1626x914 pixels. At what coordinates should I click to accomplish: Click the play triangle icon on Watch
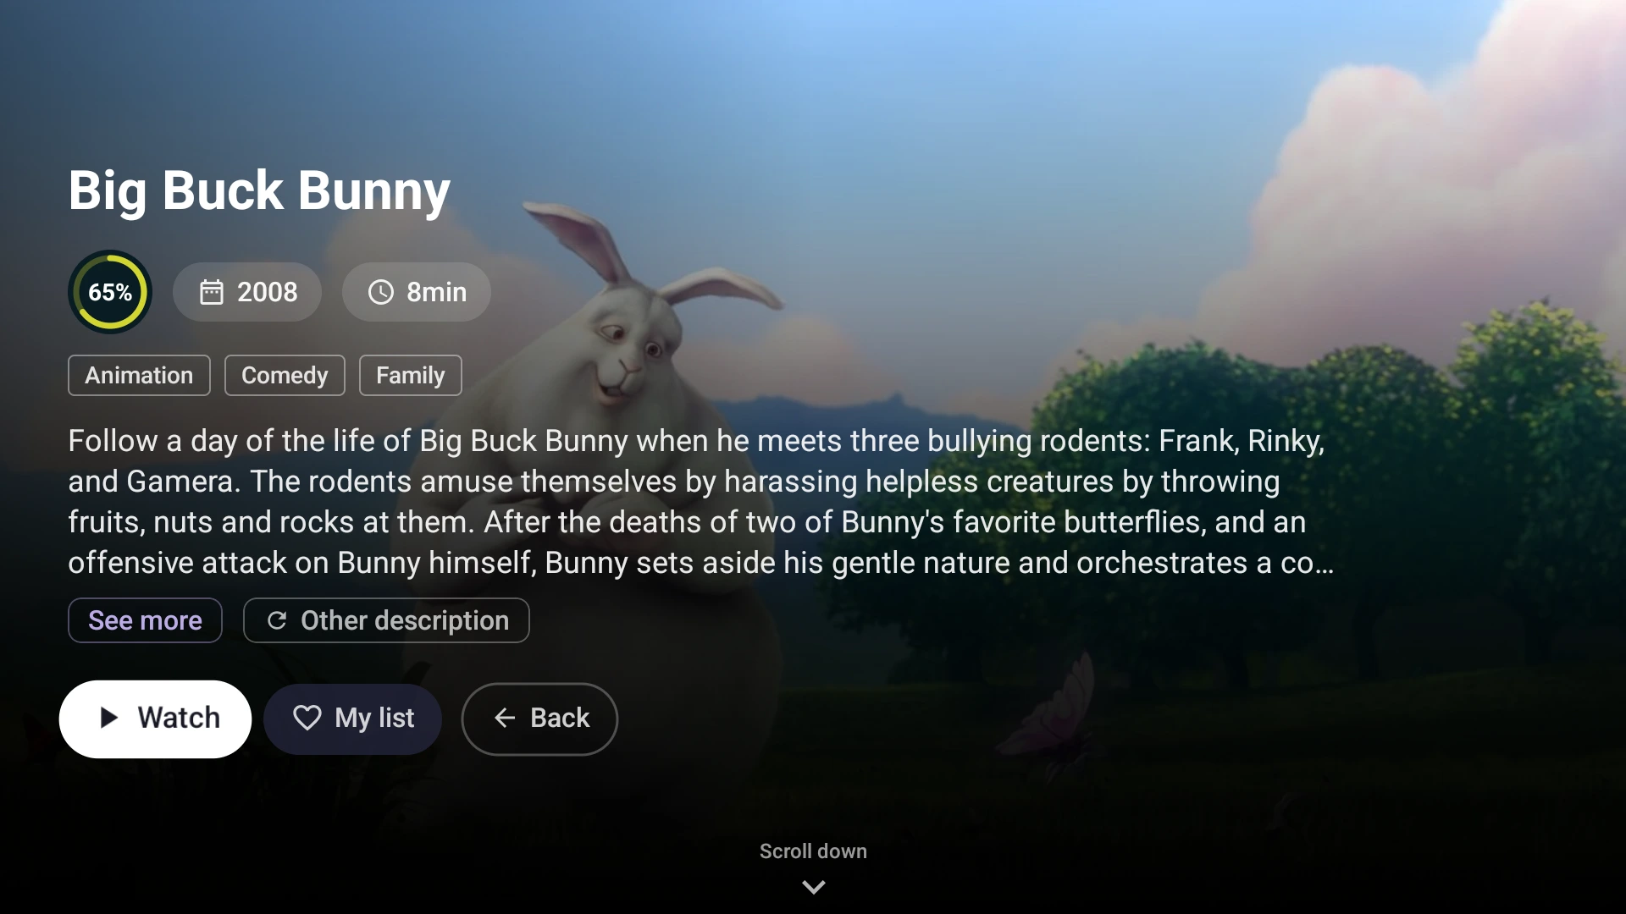(108, 719)
